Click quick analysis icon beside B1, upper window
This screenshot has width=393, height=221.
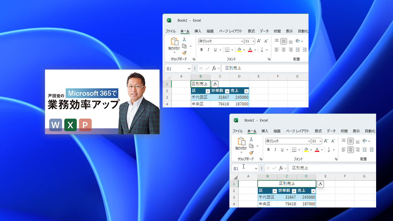click(x=215, y=84)
